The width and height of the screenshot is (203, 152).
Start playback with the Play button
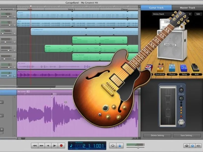55,146
